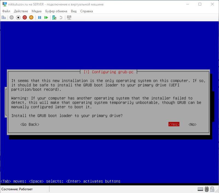Click the lock icon in the status bar
The width and height of the screenshot is (219, 193).
point(212,189)
